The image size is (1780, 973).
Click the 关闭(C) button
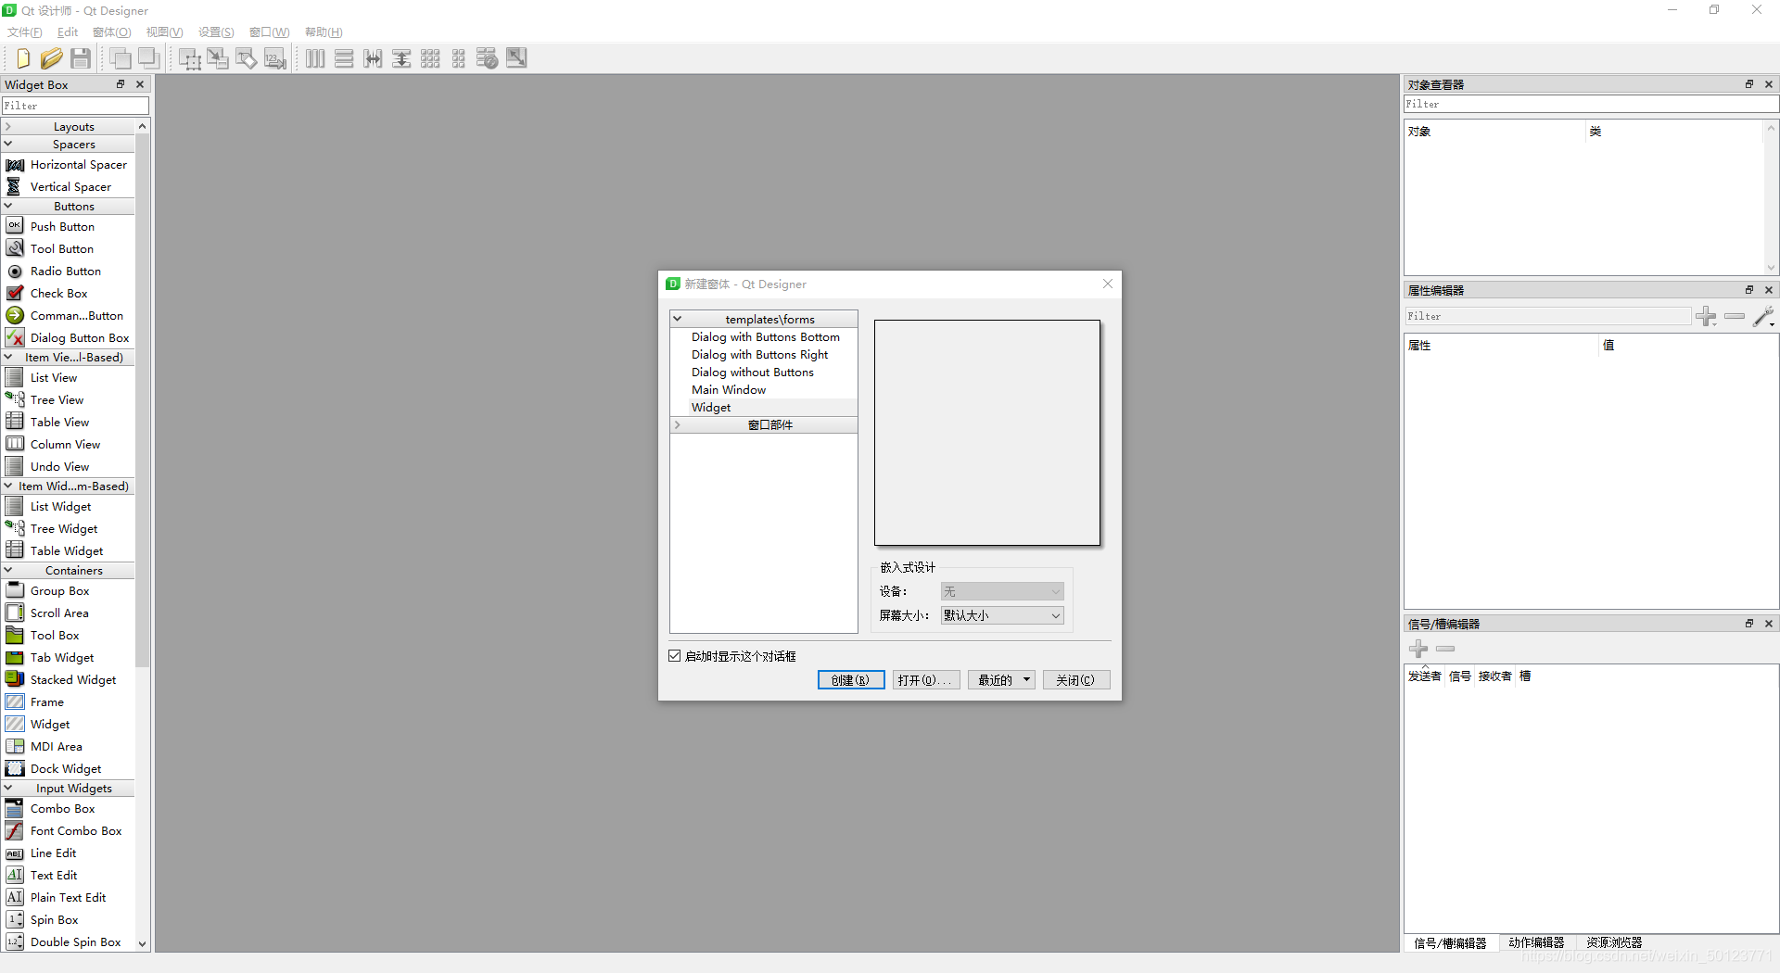(x=1076, y=680)
